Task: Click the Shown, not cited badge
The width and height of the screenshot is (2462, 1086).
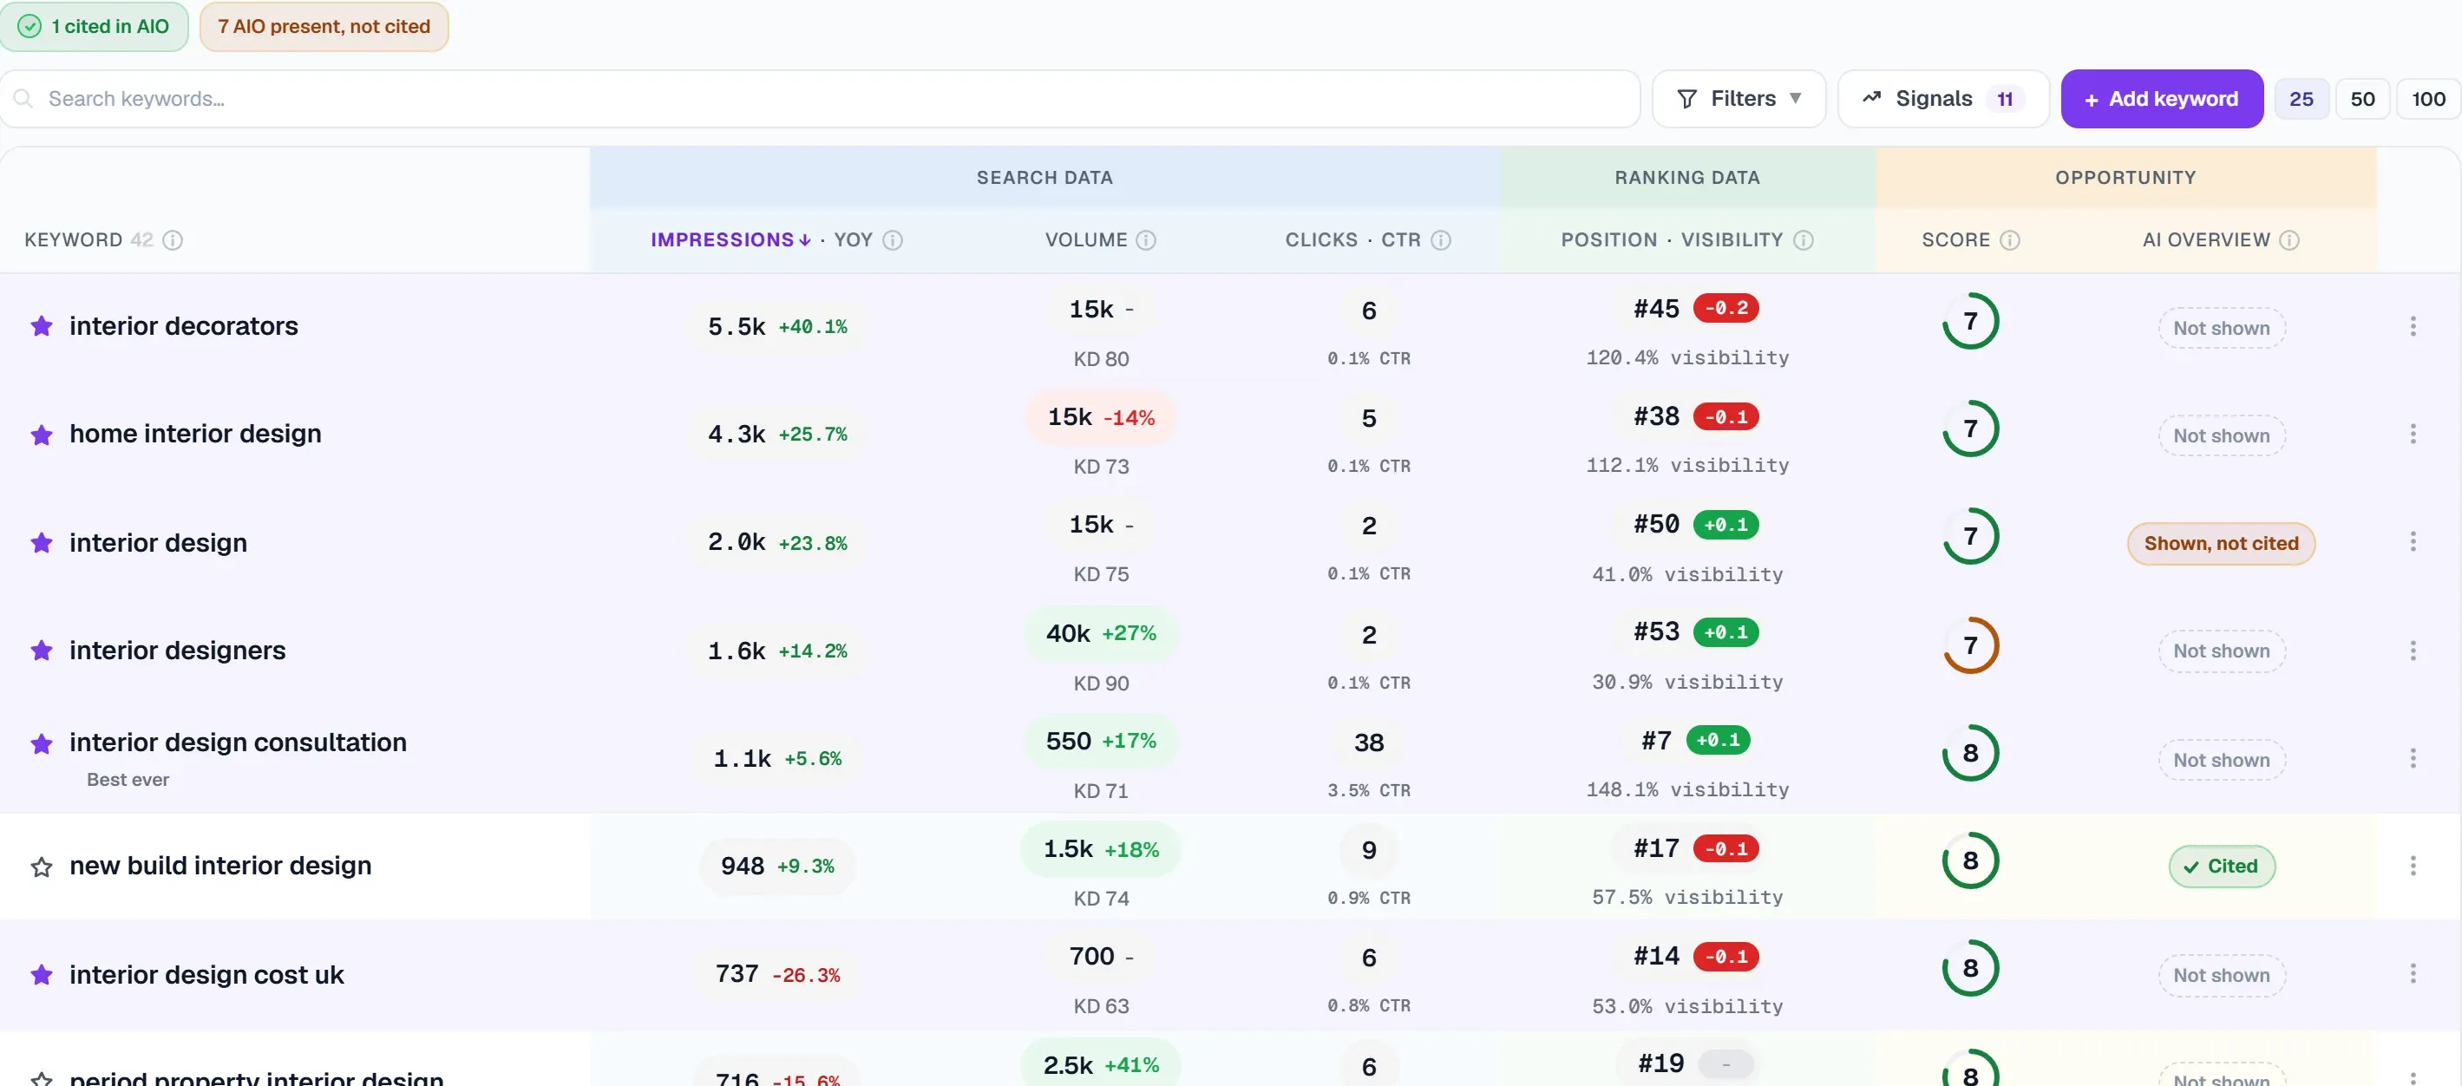Action: click(x=2220, y=543)
